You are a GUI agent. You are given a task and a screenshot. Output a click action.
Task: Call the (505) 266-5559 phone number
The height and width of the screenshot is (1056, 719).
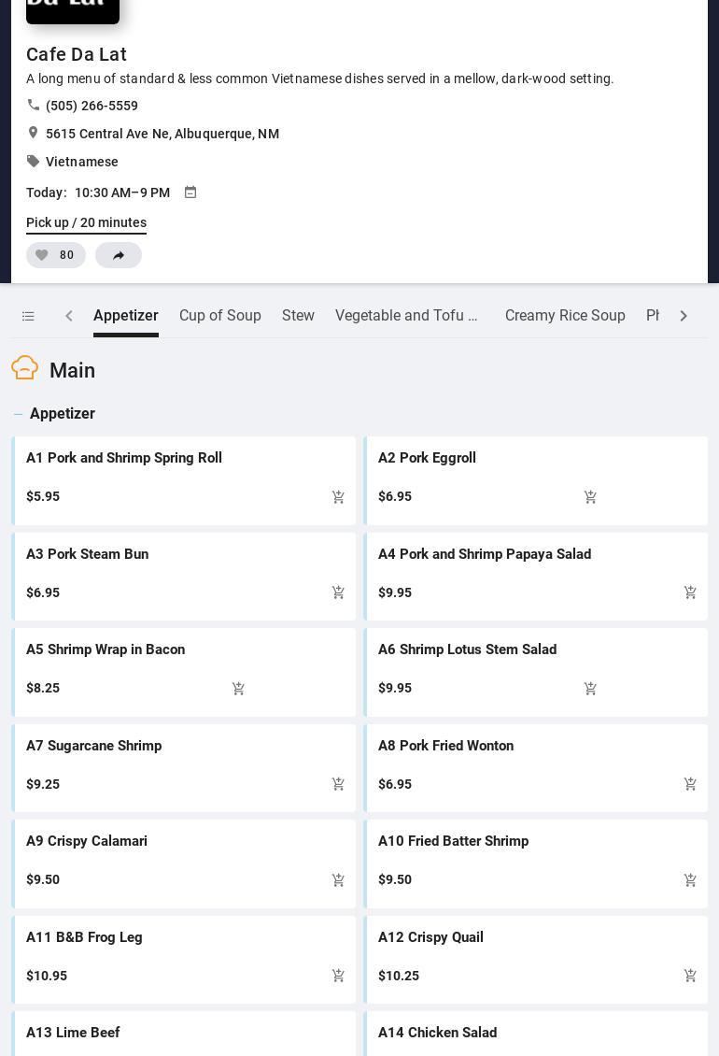coord(92,106)
